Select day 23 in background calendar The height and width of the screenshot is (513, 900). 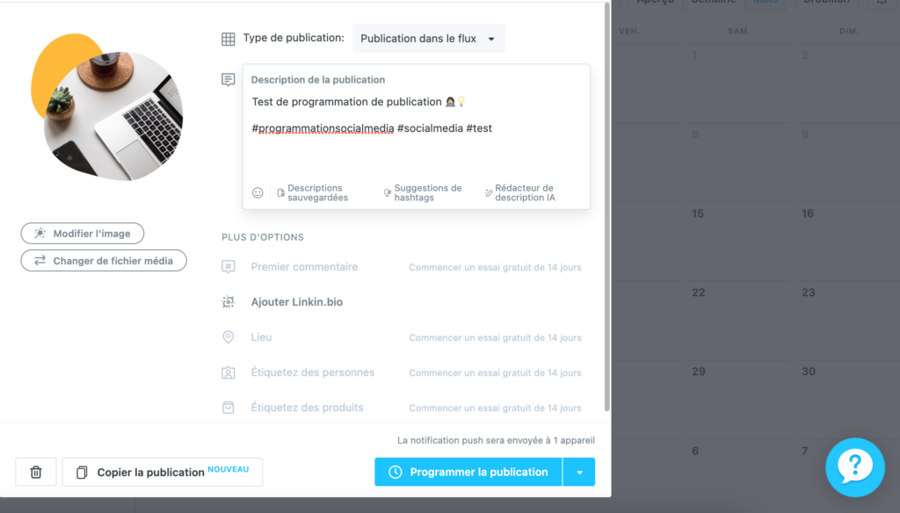tap(809, 293)
